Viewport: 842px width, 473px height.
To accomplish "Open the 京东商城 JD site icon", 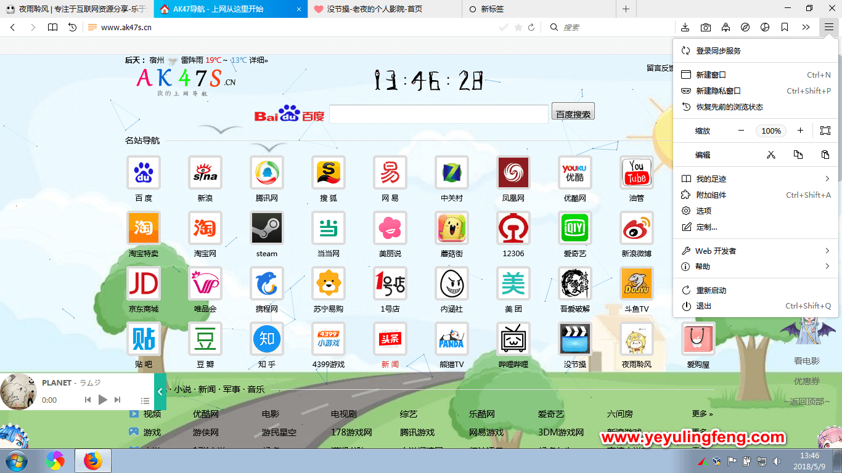I will [144, 283].
